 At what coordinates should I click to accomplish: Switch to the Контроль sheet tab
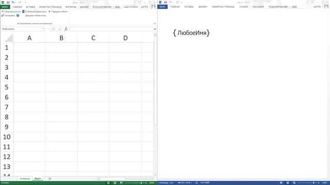click(25, 179)
